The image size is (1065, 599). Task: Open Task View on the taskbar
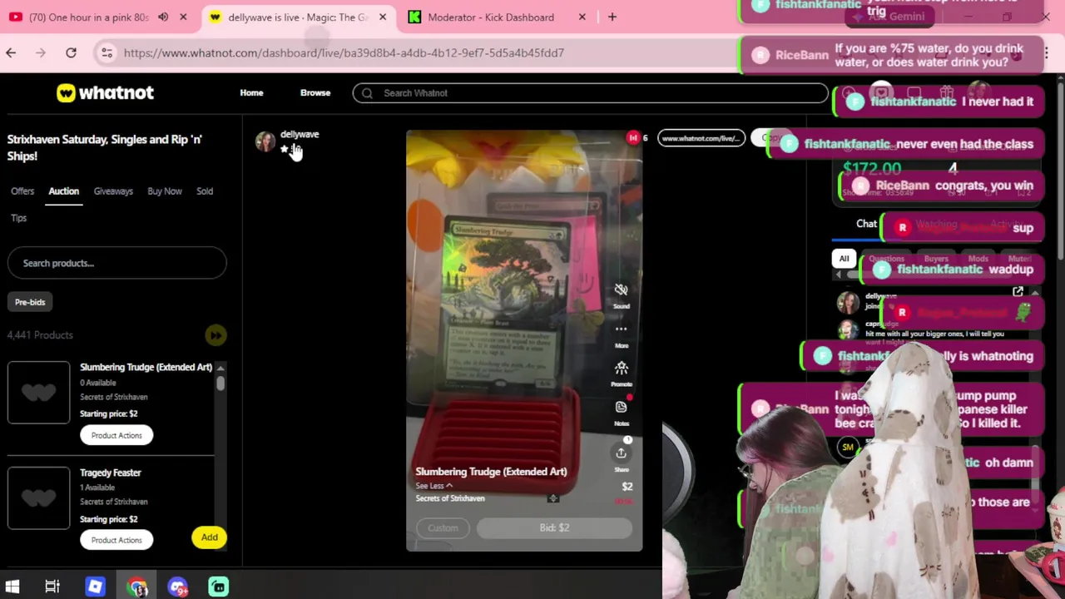pos(52,587)
